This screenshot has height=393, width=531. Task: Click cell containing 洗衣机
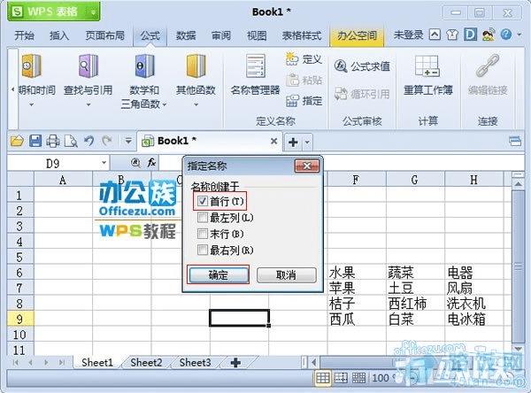pos(474,304)
